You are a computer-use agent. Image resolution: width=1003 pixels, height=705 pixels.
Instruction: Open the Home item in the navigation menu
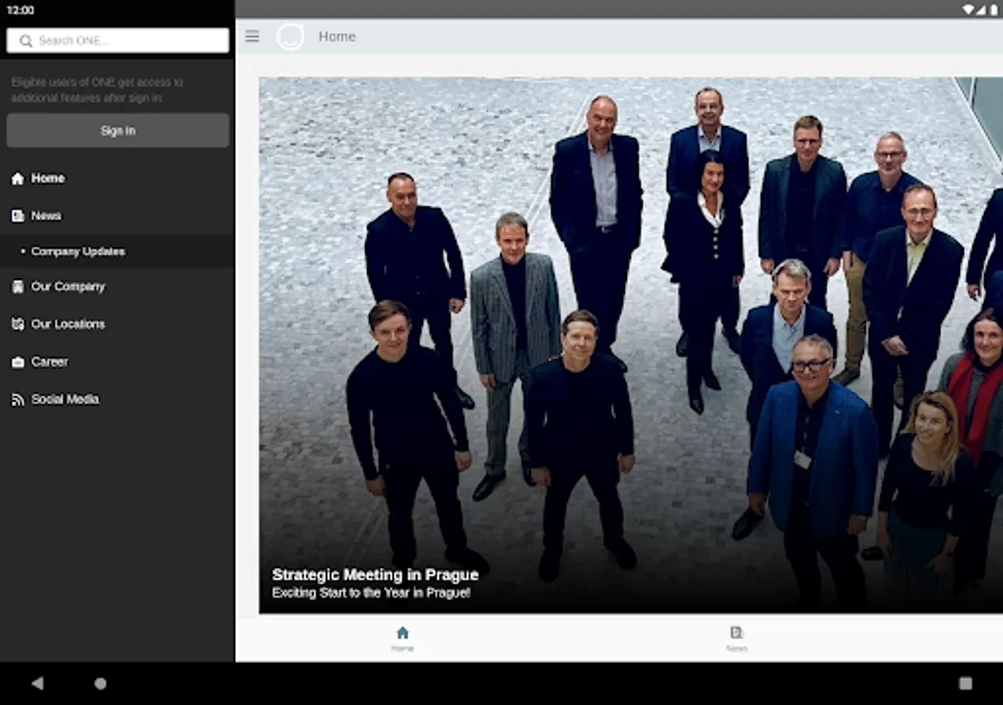(47, 178)
